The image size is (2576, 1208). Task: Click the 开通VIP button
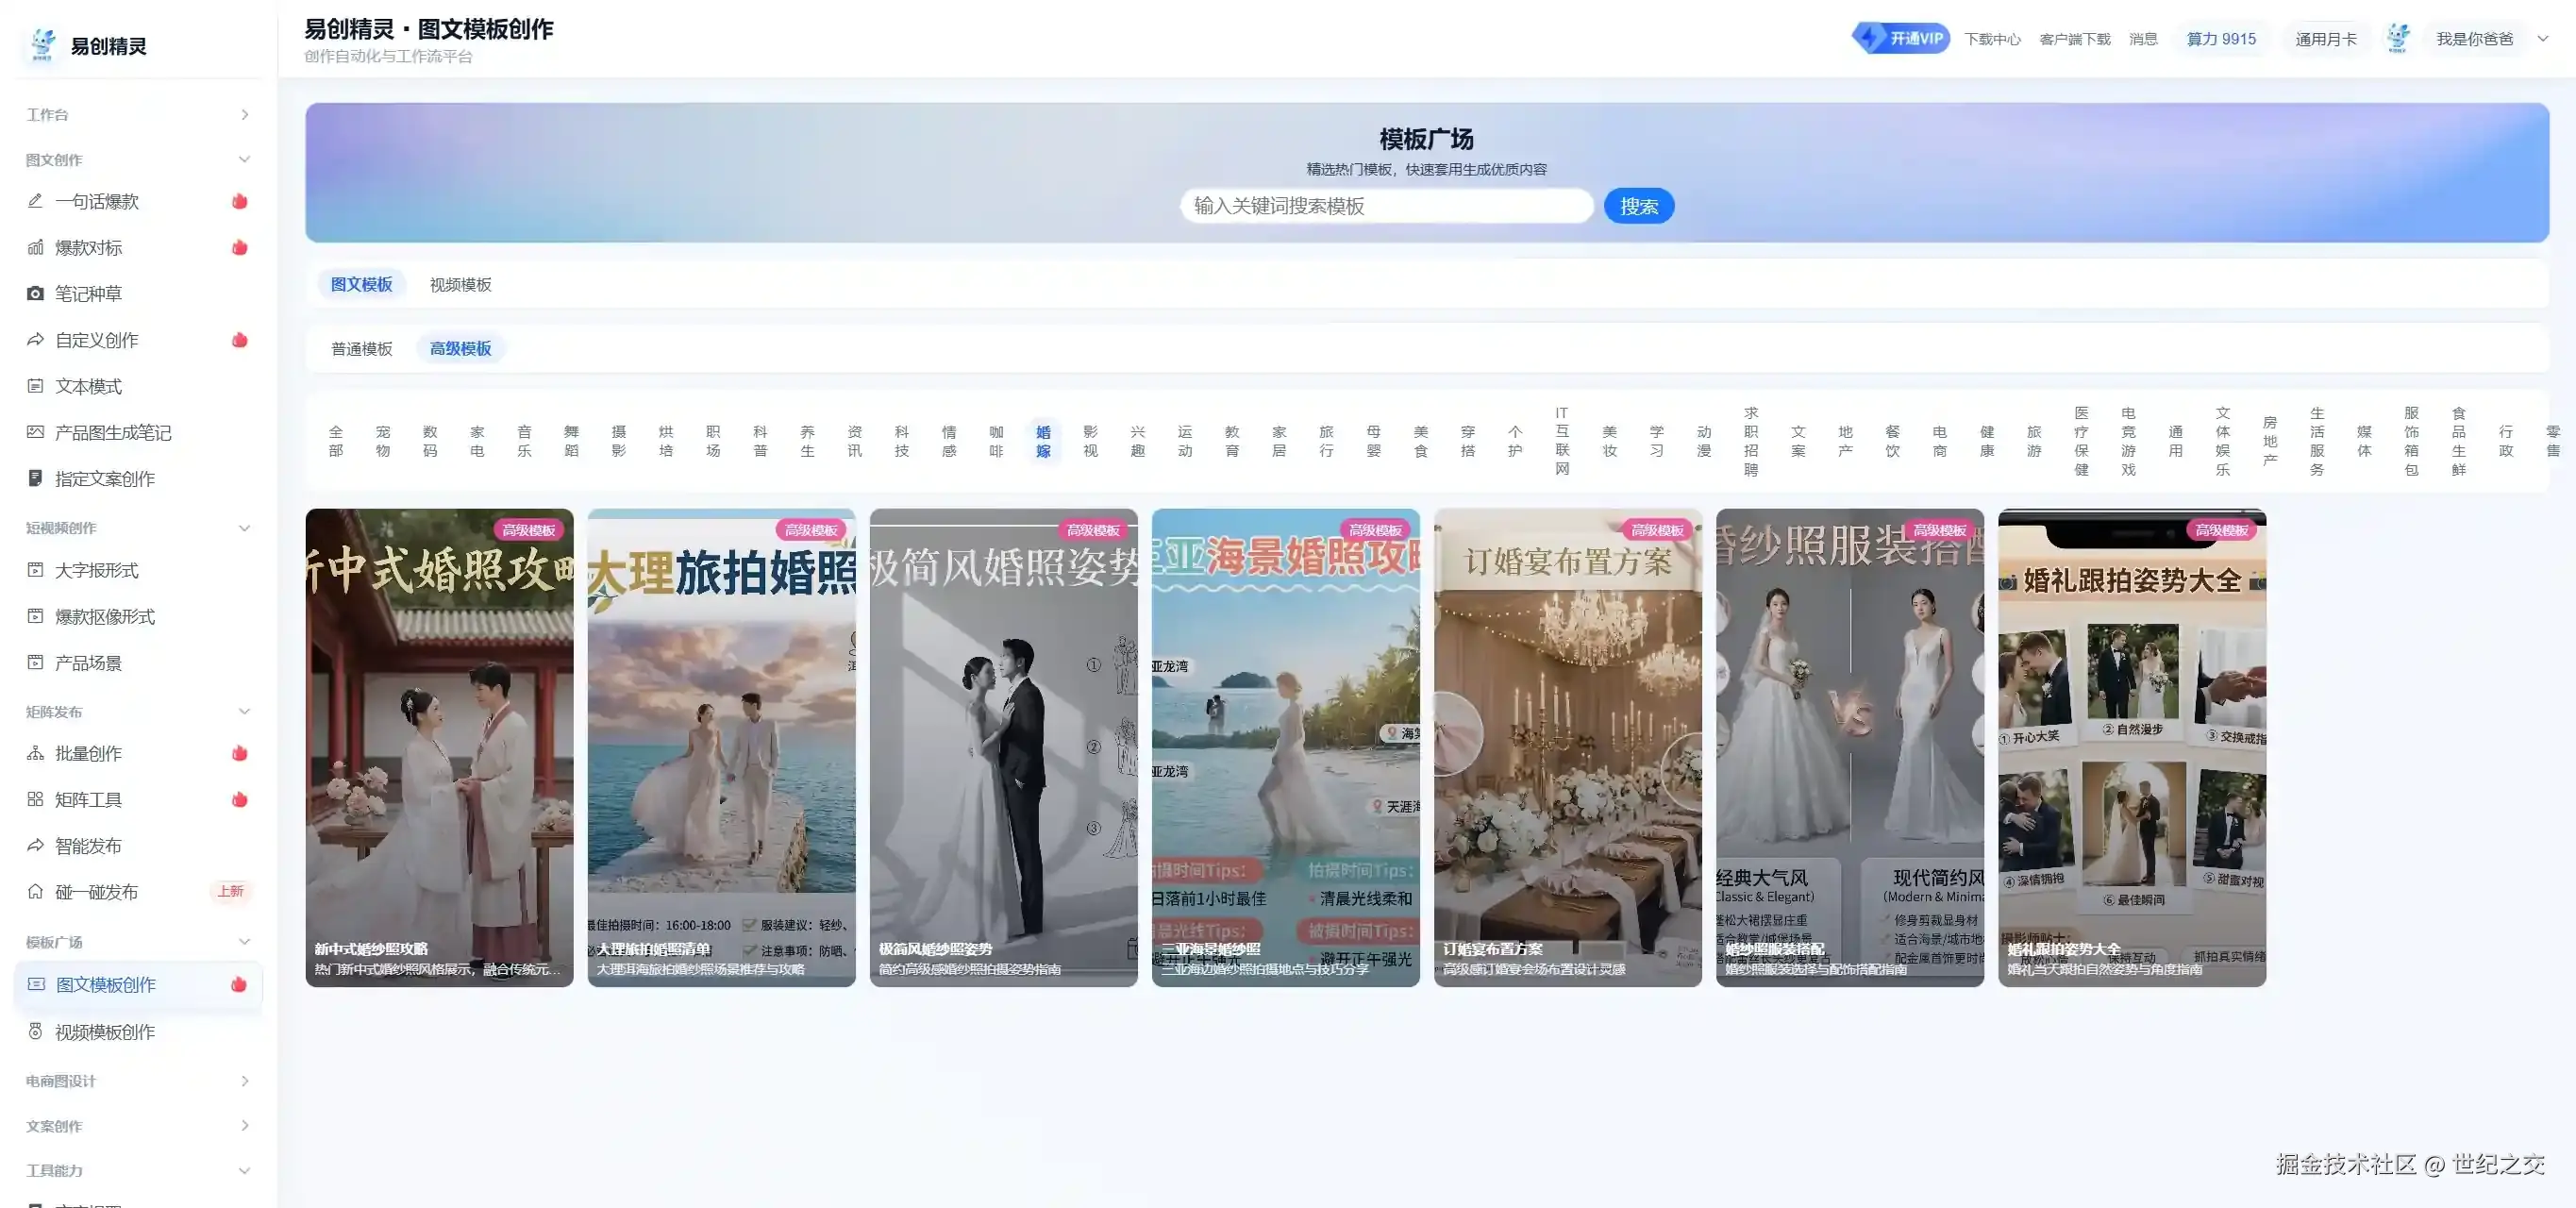pos(1901,38)
